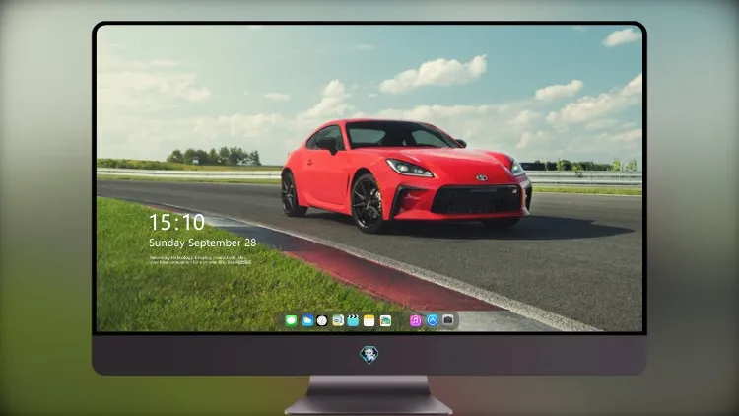The width and height of the screenshot is (739, 416).
Task: Open the yellow Notes app icon
Action: point(369,321)
